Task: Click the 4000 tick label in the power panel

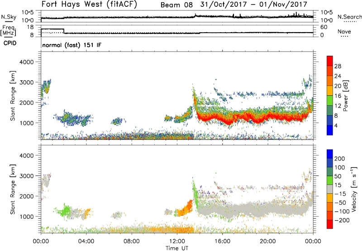Action: (x=26, y=62)
